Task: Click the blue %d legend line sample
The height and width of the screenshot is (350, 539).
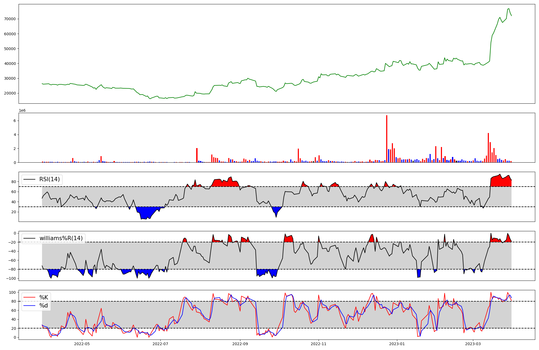Action: 29,306
